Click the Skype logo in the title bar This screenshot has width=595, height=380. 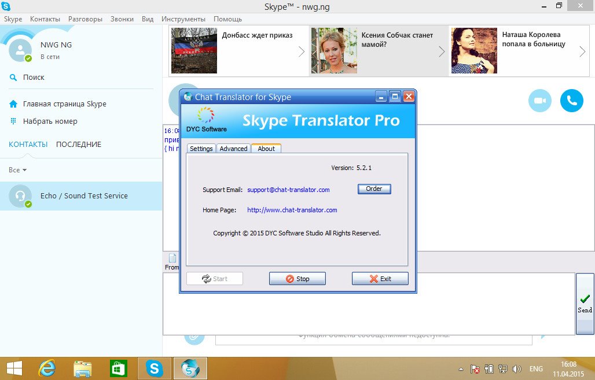pyautogui.click(x=6, y=6)
